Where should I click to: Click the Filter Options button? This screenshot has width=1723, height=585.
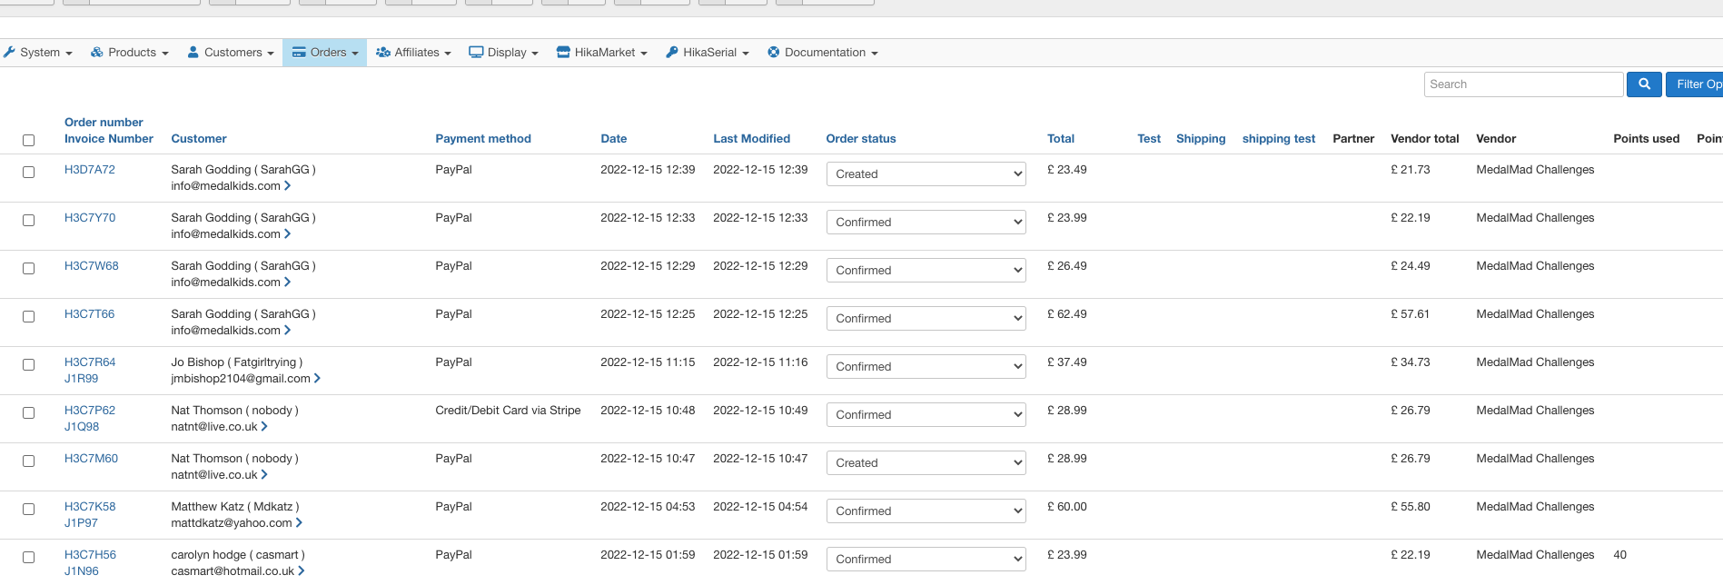pos(1697,84)
